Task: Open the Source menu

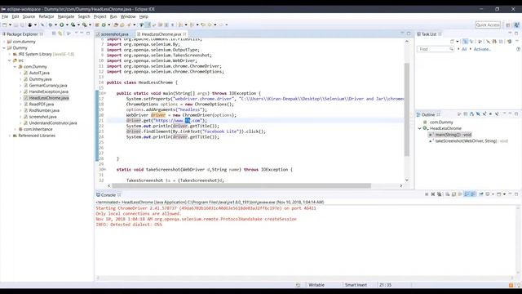Action: click(x=29, y=16)
